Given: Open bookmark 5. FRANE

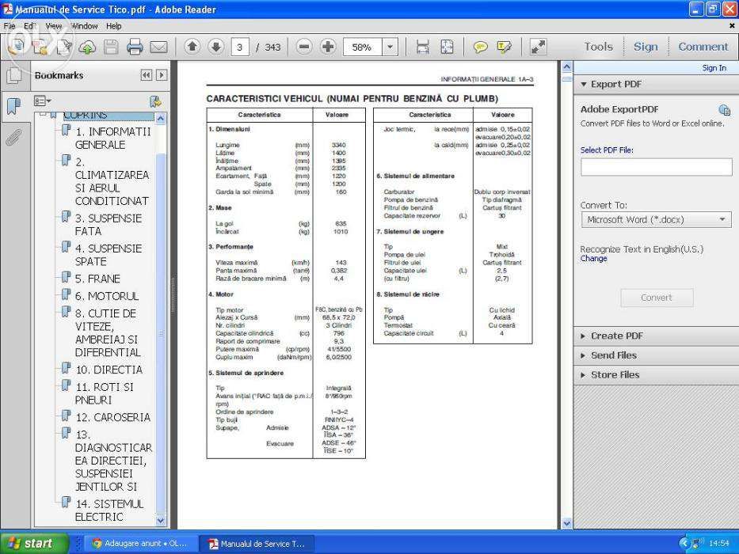Looking at the screenshot, I should click(x=97, y=279).
